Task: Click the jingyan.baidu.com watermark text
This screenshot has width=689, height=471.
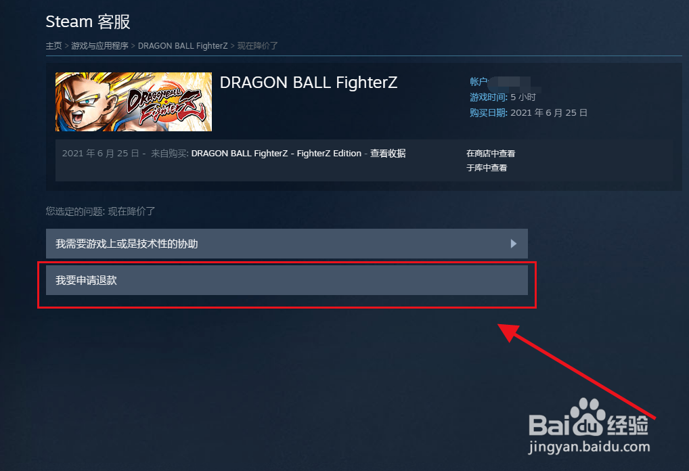Action: [589, 447]
